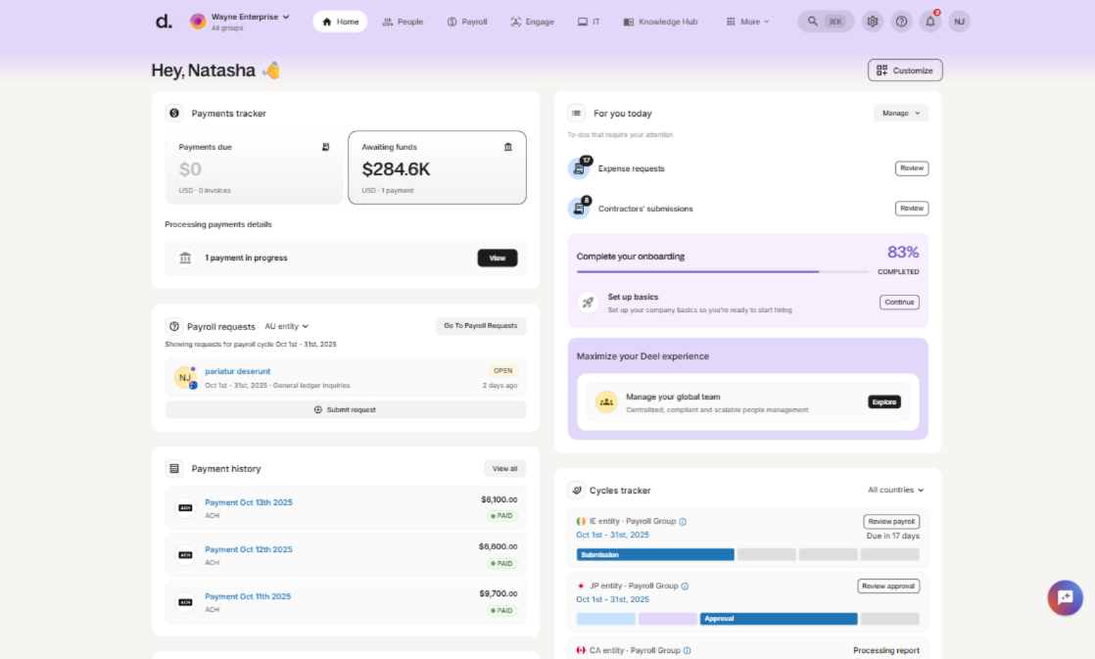Click the Deel logo icon
Image resolution: width=1095 pixels, height=659 pixels.
click(164, 22)
